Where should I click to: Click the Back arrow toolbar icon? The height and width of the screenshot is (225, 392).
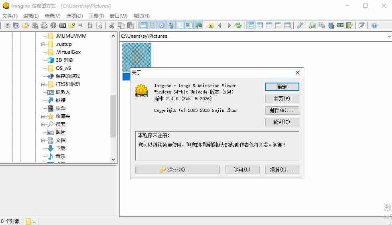point(220,25)
